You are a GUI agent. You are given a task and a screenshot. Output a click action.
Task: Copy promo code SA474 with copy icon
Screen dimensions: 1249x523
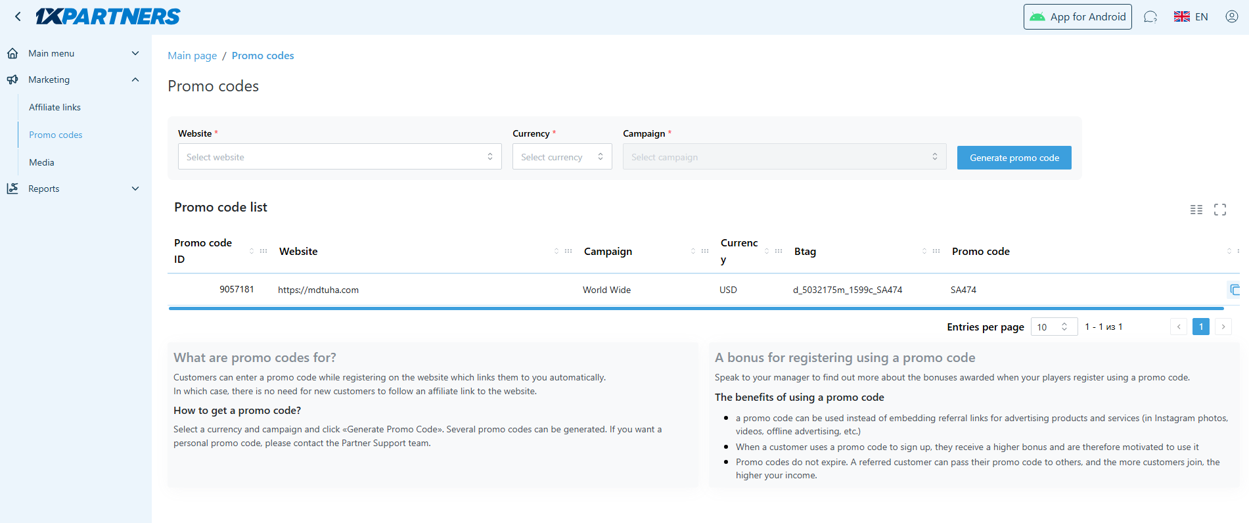click(x=1235, y=290)
